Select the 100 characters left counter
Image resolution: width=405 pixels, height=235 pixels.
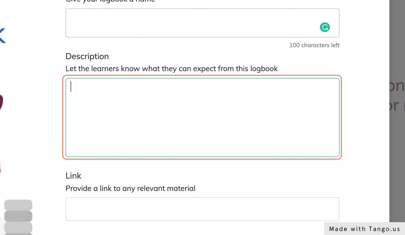point(314,45)
